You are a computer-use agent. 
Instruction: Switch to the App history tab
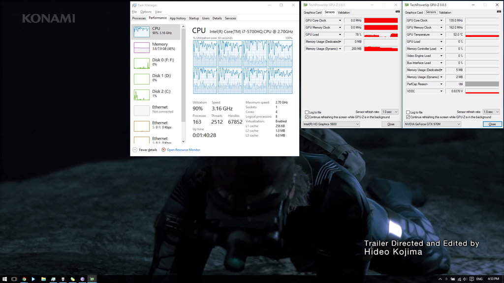pyautogui.click(x=178, y=18)
